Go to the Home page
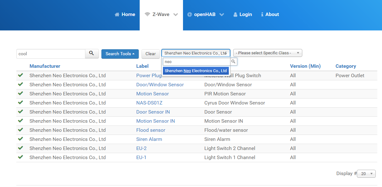 click(x=125, y=14)
